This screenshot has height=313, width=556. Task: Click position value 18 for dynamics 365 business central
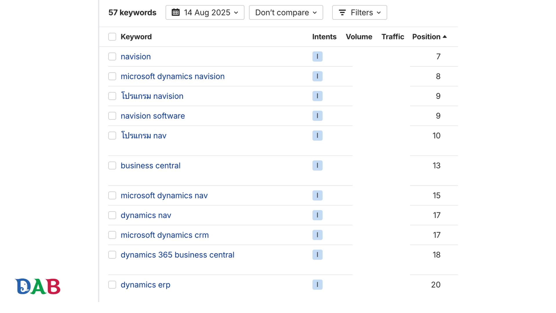click(x=436, y=255)
